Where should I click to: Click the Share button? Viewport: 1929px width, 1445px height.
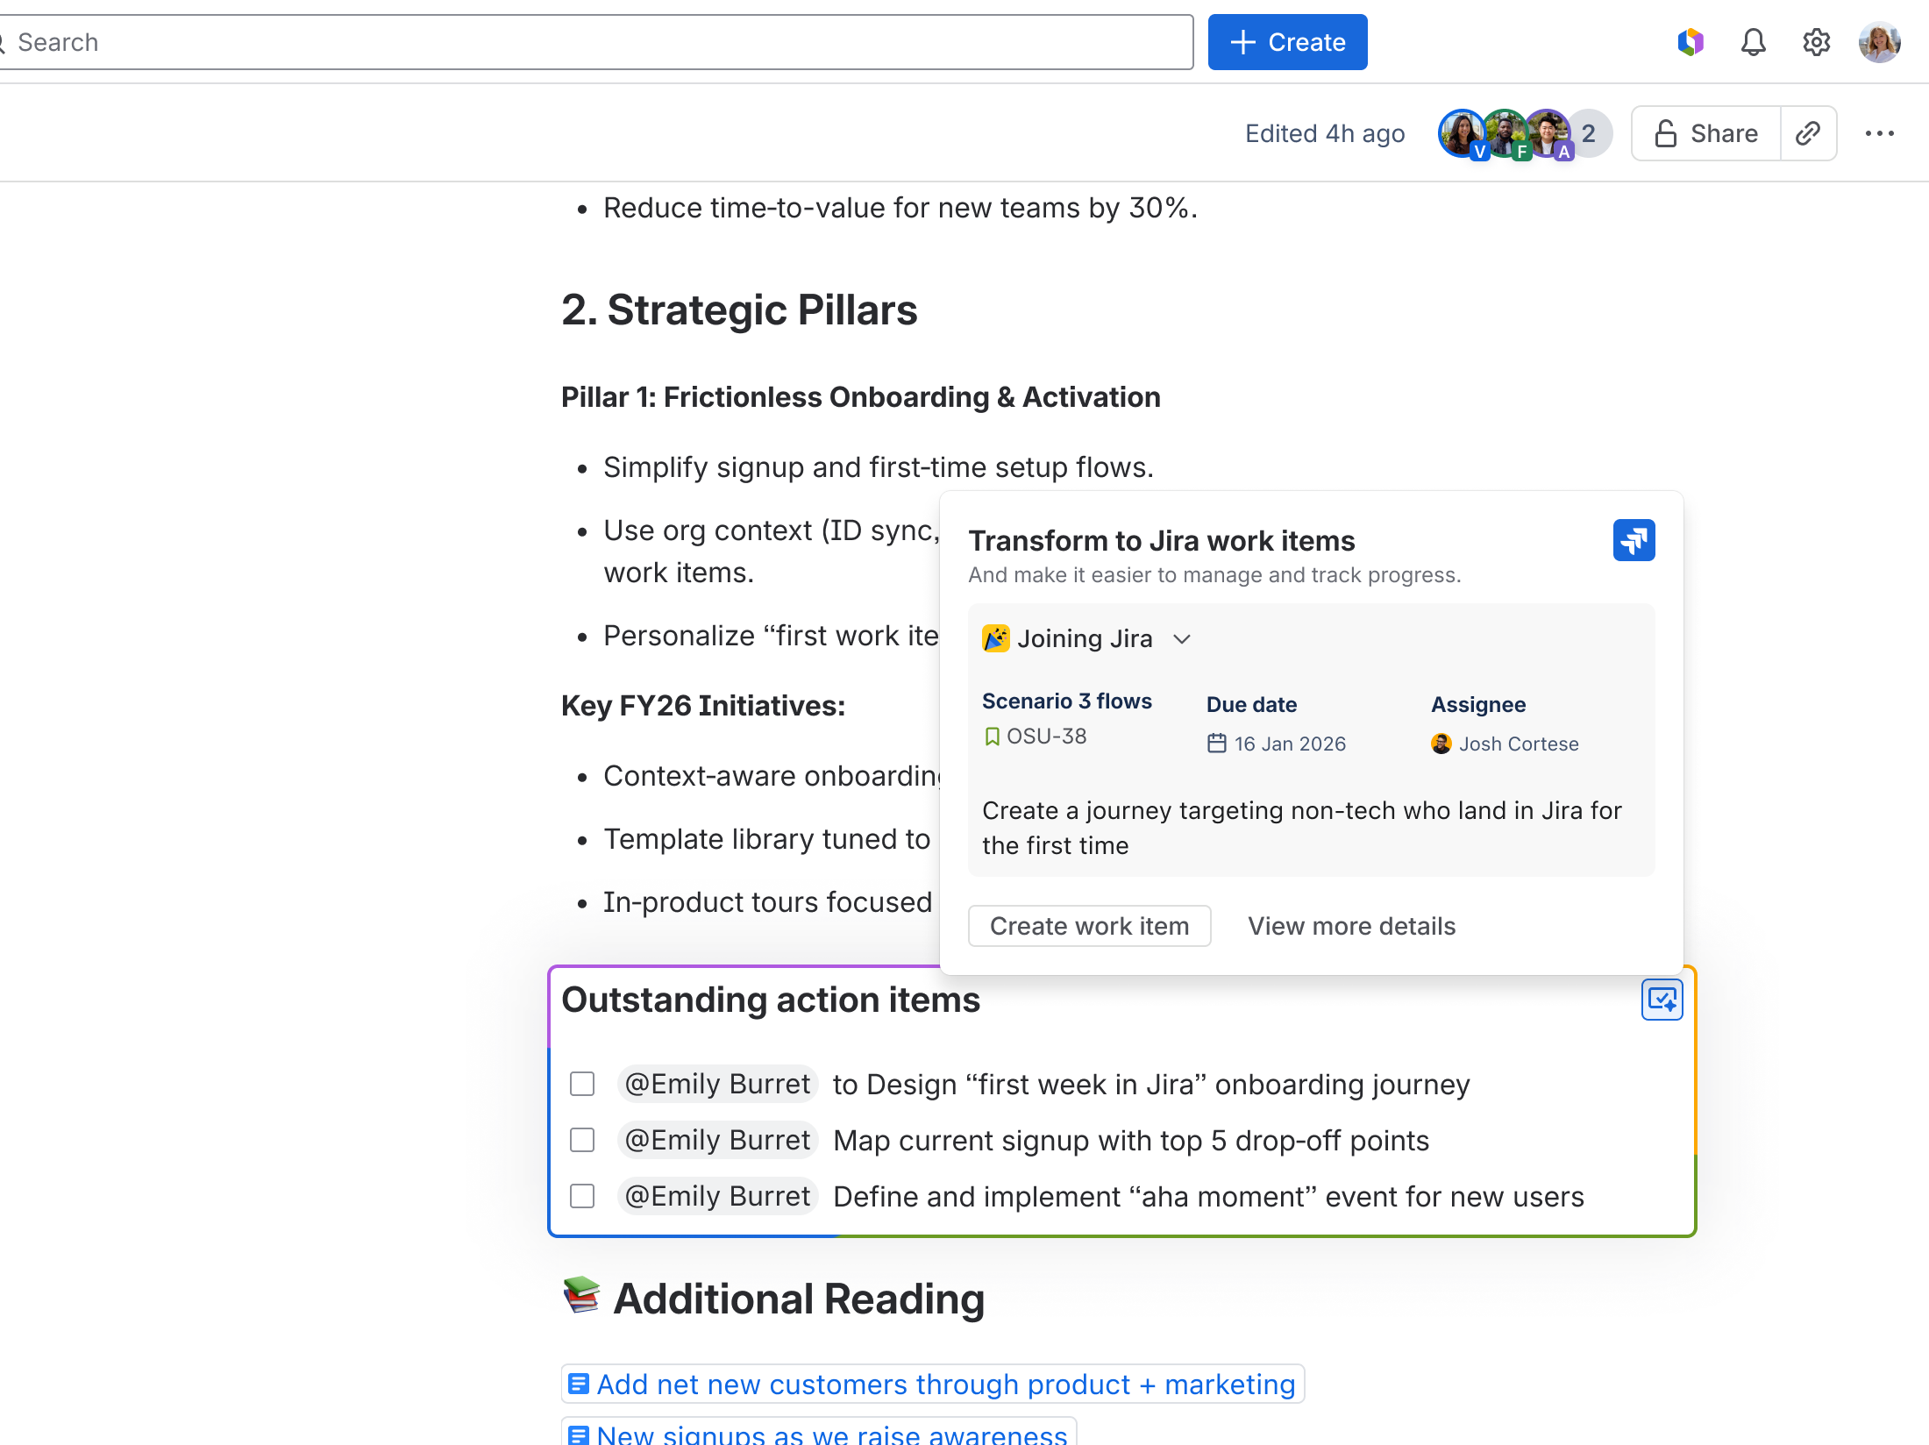tap(1706, 133)
